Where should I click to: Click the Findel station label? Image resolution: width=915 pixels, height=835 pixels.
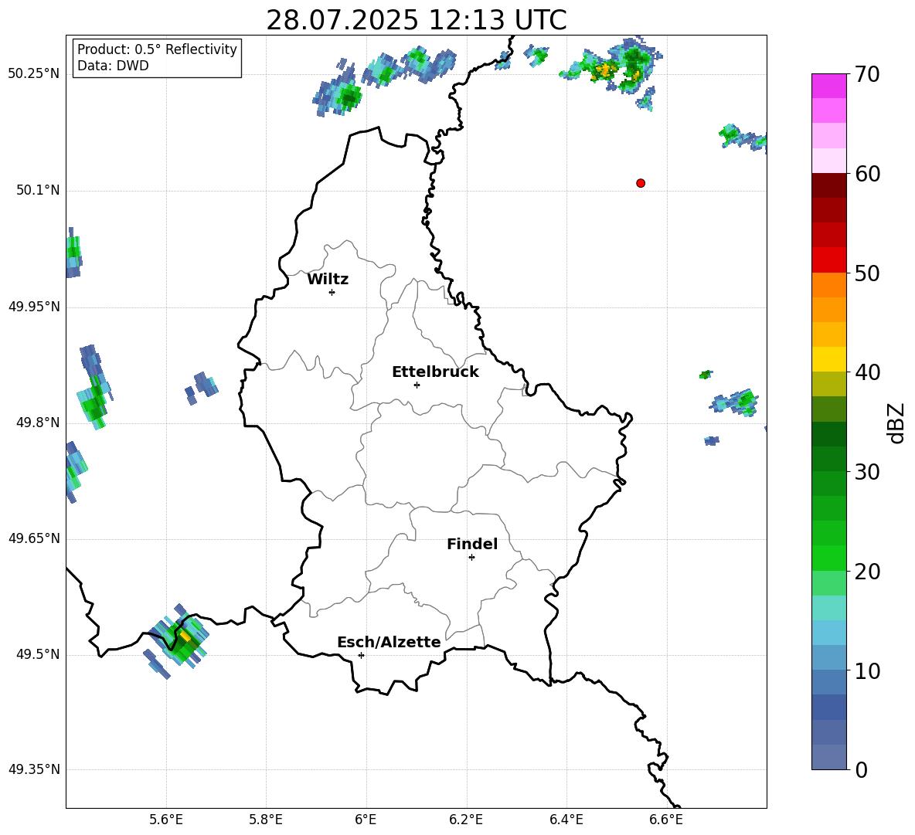point(472,544)
